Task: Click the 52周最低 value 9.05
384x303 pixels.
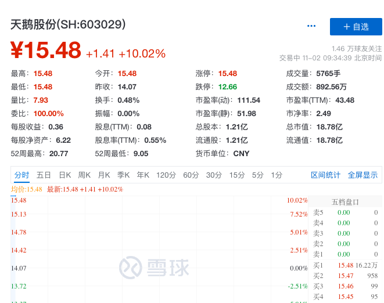Action: pos(141,153)
